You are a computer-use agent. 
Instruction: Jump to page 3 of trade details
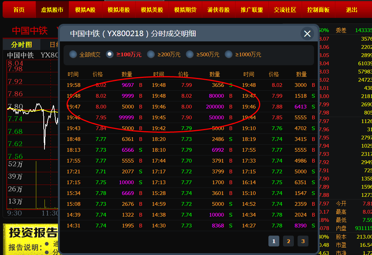click(303, 241)
